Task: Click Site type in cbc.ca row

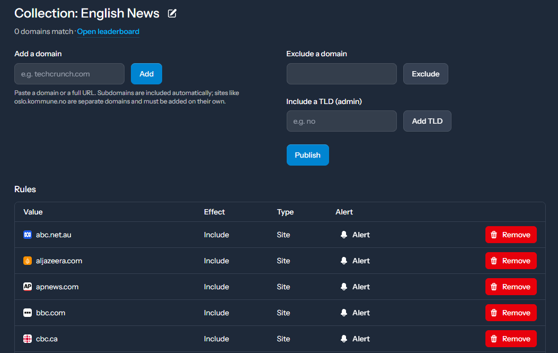Action: 284,339
